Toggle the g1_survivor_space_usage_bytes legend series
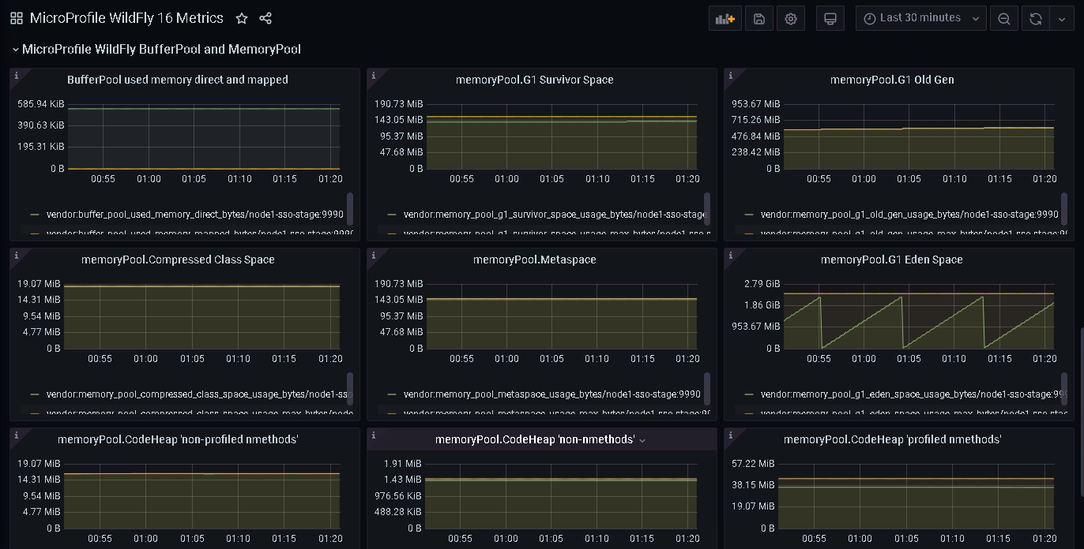The image size is (1084, 549). [555, 214]
